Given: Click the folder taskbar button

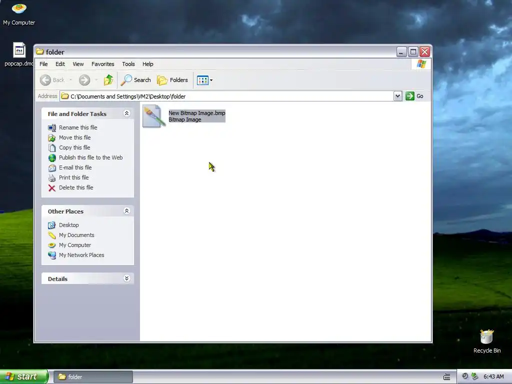Looking at the screenshot, I should coord(93,377).
